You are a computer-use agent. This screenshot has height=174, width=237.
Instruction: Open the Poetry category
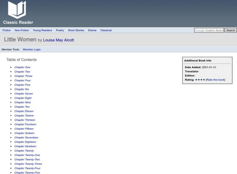coord(60,30)
